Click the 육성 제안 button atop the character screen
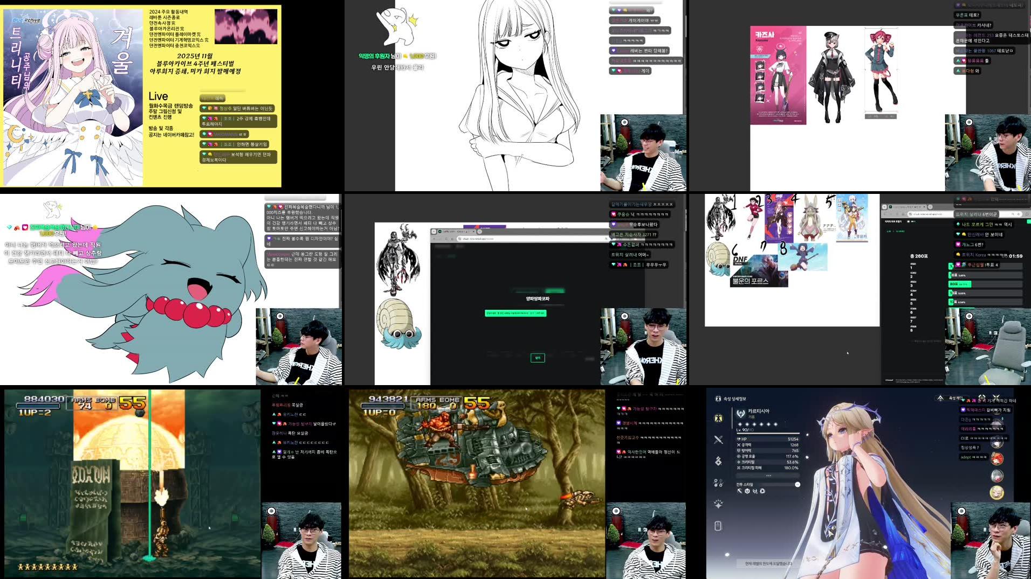The width and height of the screenshot is (1031, 579). (x=949, y=397)
